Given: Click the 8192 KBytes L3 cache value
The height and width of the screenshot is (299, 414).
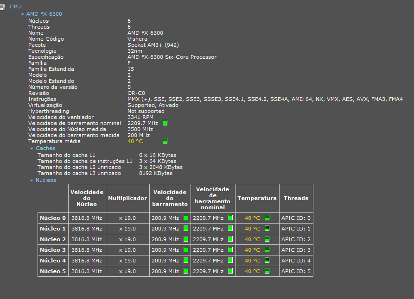Looking at the screenshot, I should click(156, 174).
